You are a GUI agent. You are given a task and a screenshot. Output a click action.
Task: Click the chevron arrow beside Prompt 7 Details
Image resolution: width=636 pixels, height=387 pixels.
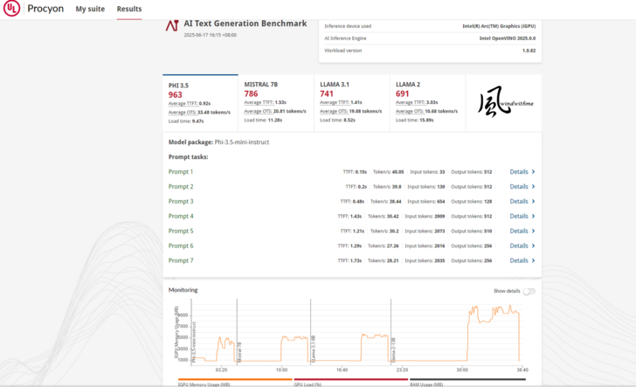534,260
